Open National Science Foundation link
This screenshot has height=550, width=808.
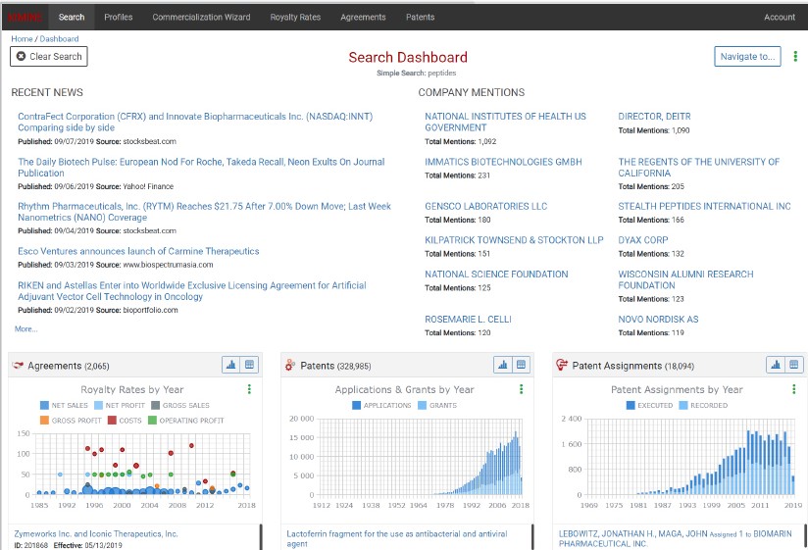point(496,274)
